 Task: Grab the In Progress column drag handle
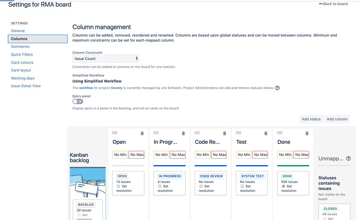tap(156, 133)
